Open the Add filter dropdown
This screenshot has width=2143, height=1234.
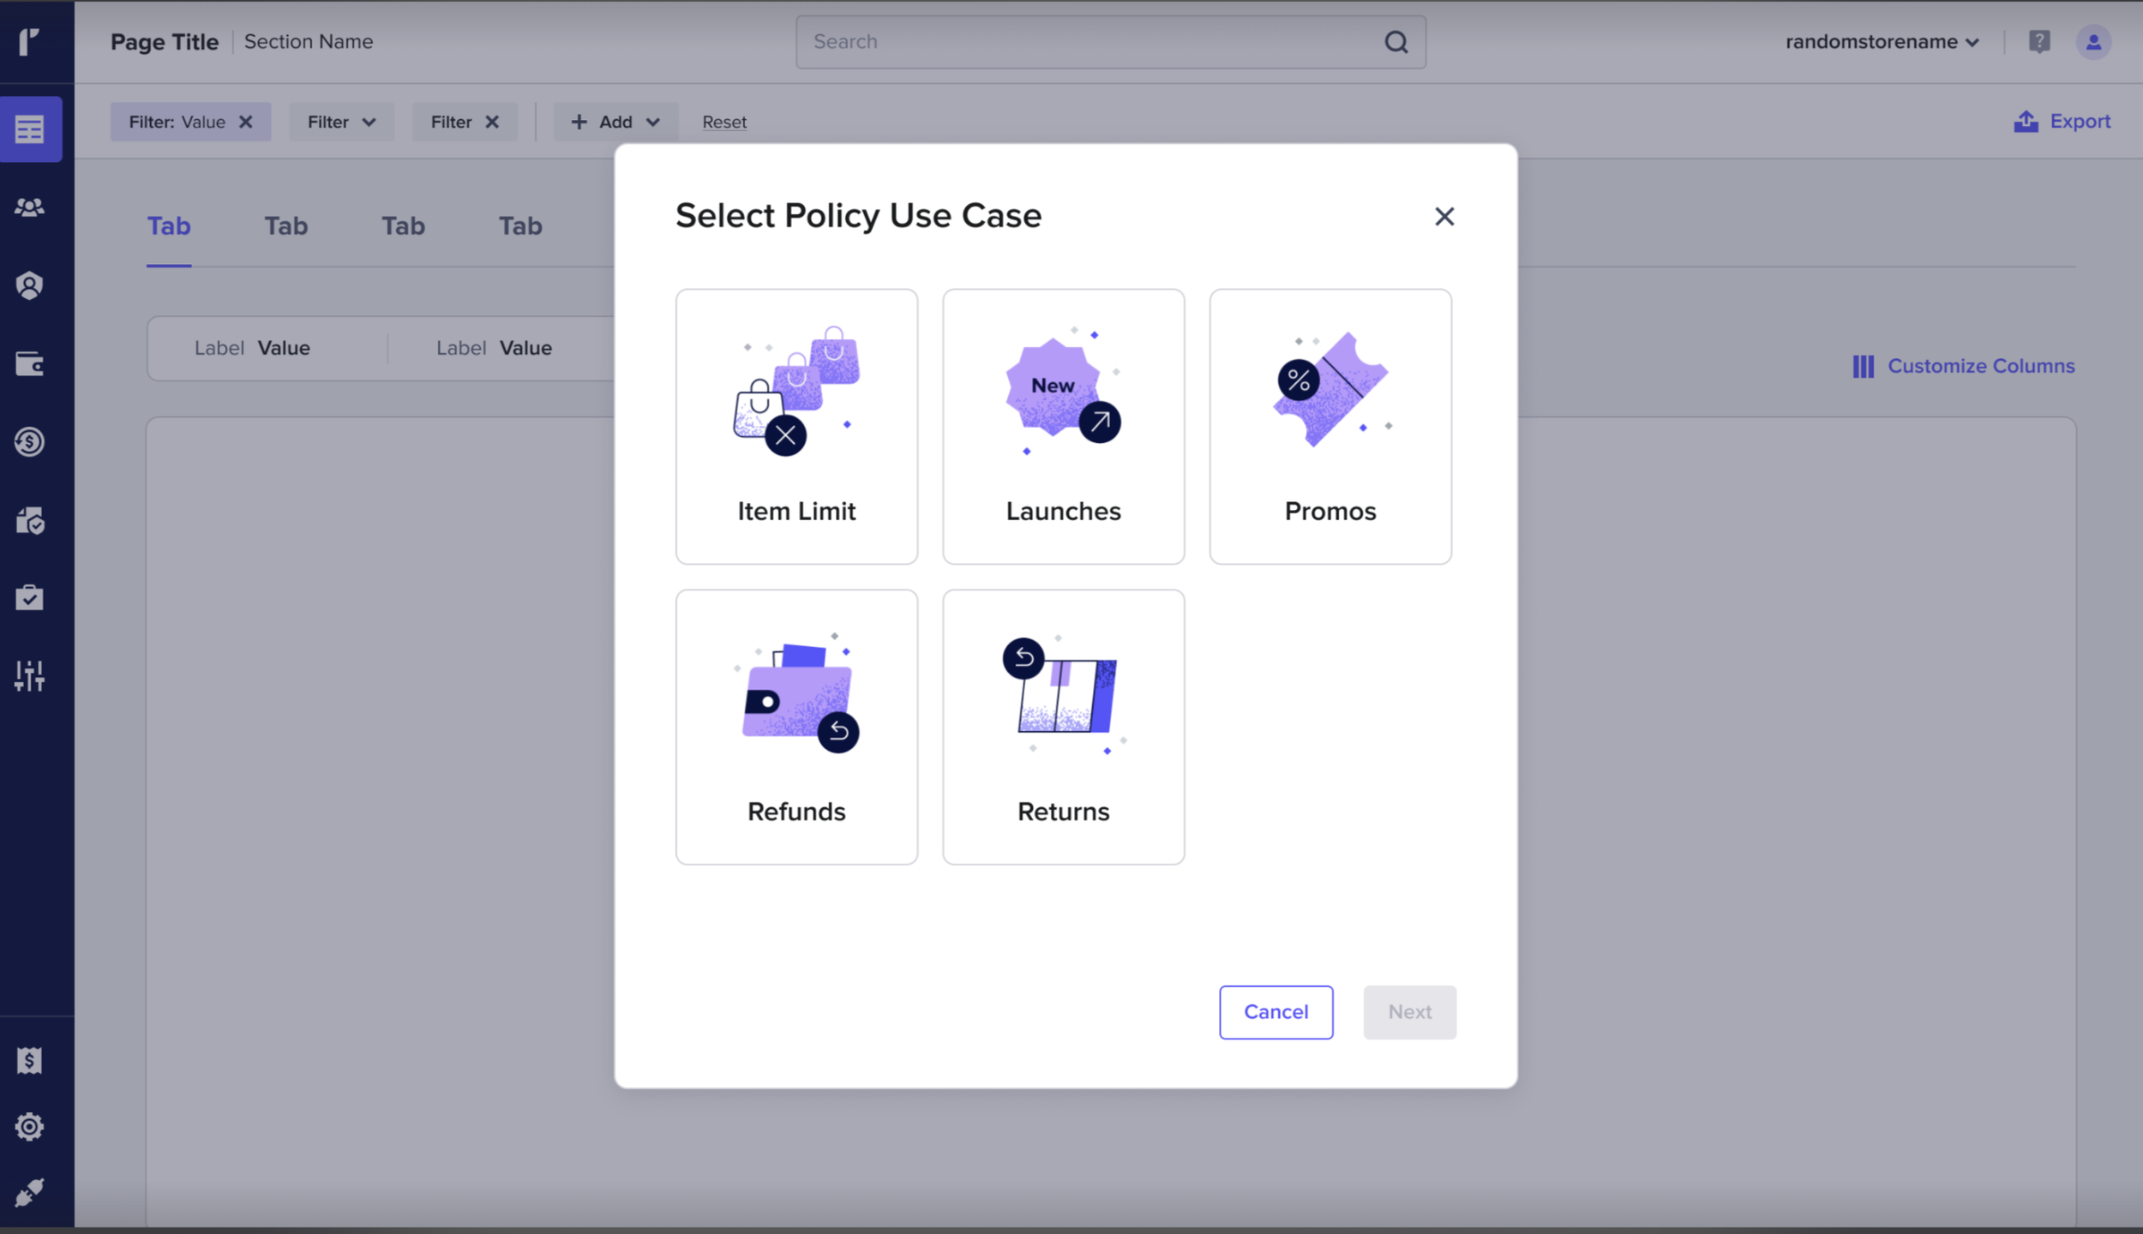pyautogui.click(x=615, y=122)
